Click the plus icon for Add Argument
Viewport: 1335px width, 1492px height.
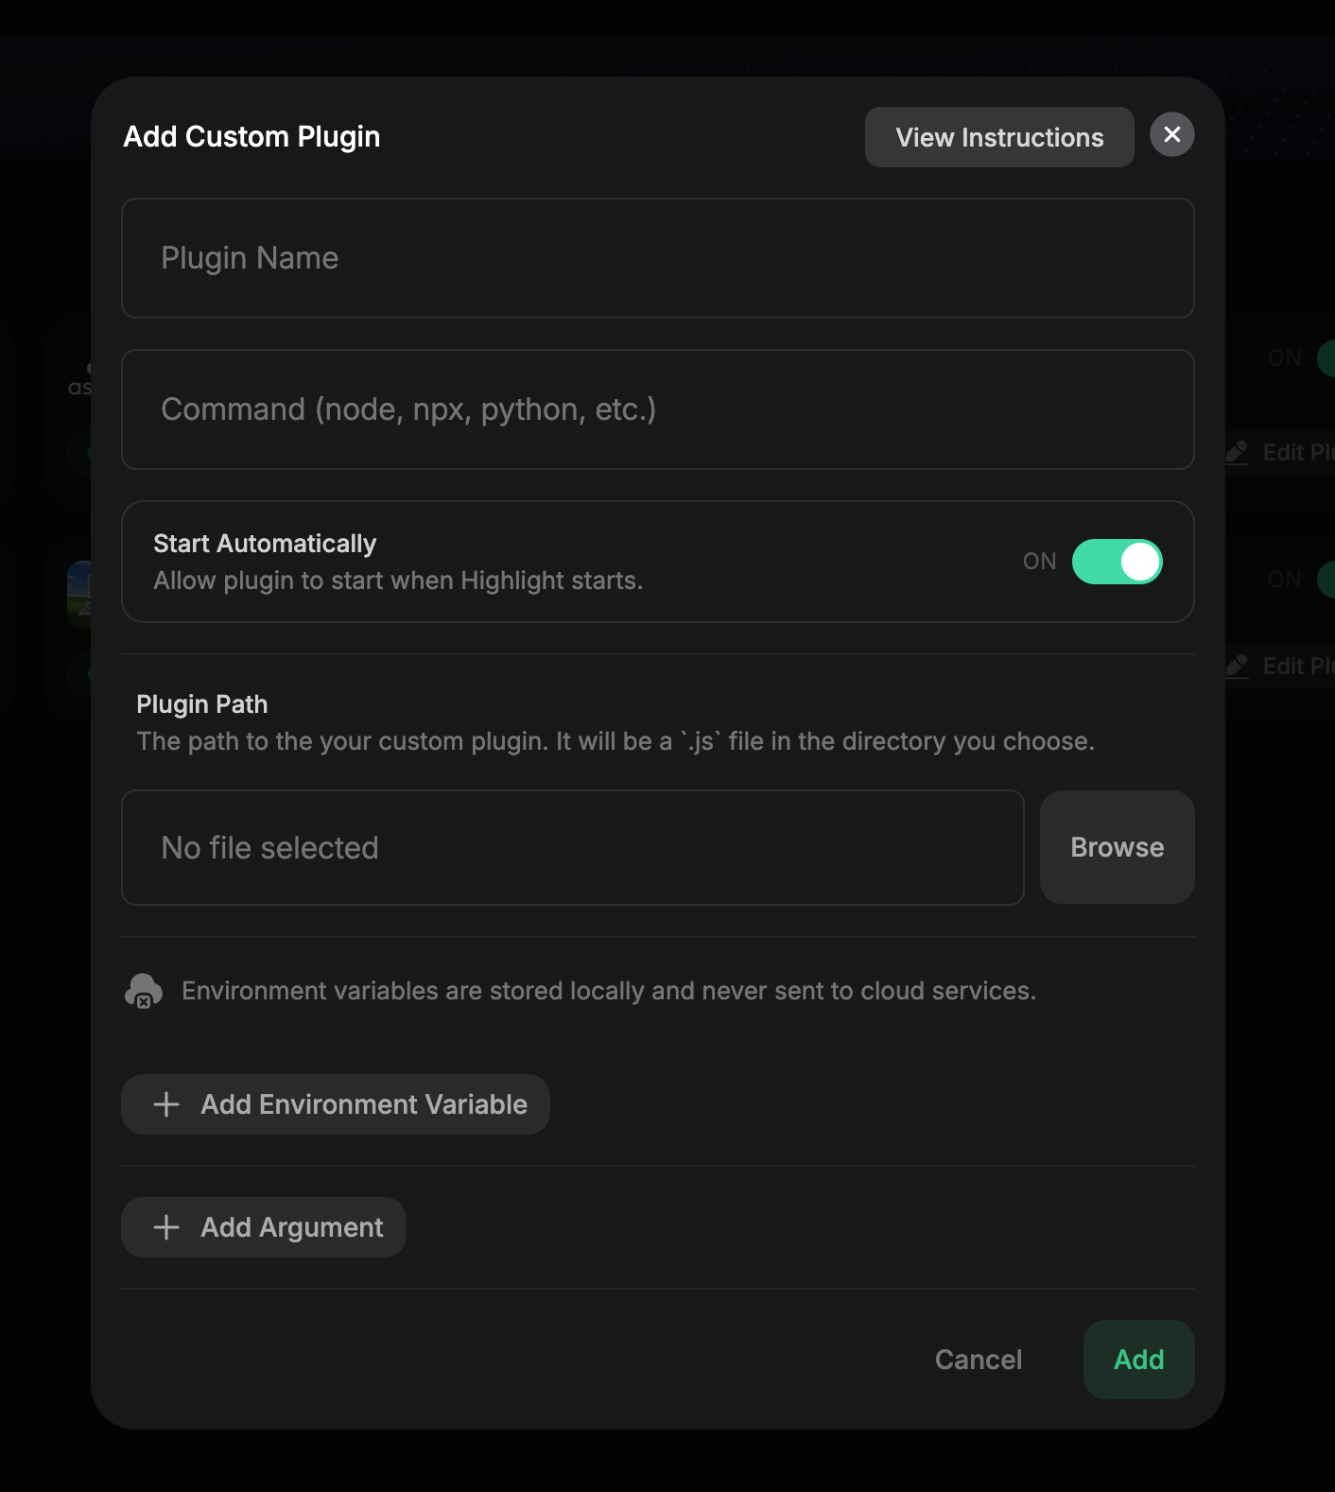pyautogui.click(x=166, y=1227)
